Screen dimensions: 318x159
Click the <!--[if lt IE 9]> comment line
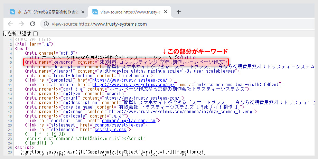click(x=45, y=134)
